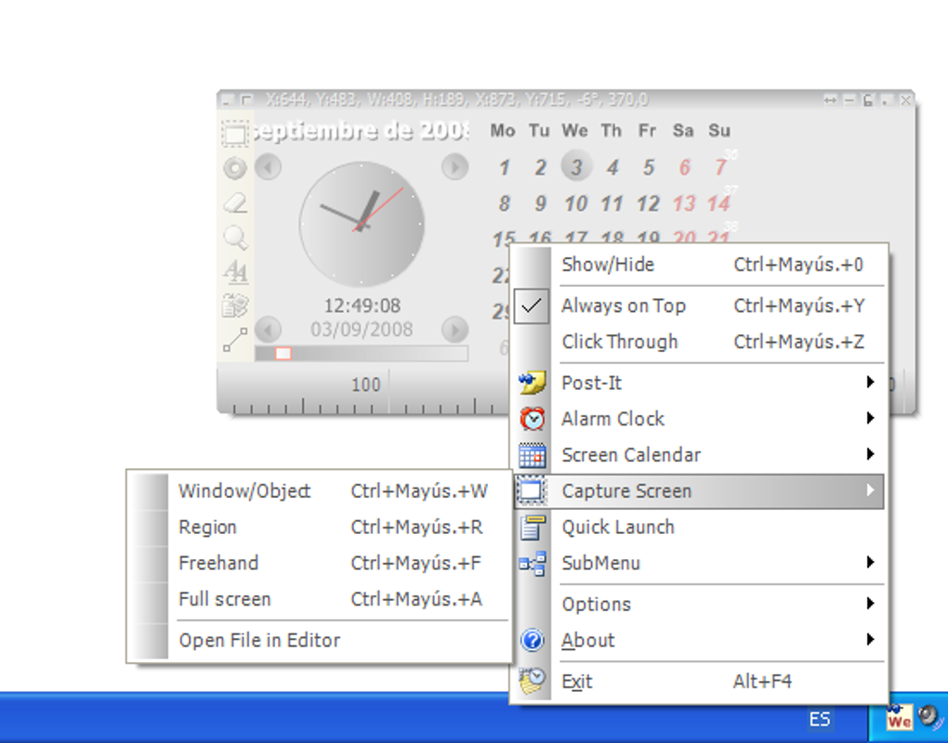The image size is (948, 743).
Task: Select Full screen capture option
Action: [x=224, y=599]
